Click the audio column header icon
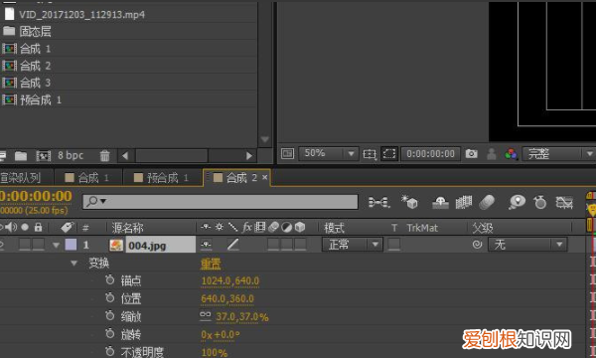The image size is (596, 358). click(11, 227)
